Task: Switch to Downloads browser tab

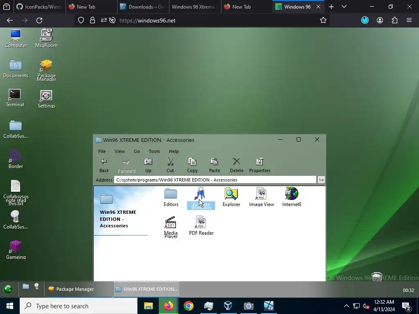Action: coord(143,7)
